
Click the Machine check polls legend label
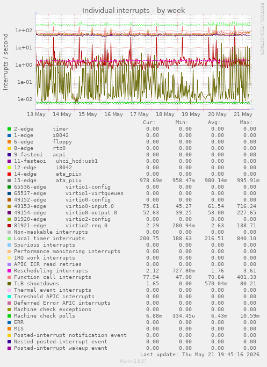point(45,316)
